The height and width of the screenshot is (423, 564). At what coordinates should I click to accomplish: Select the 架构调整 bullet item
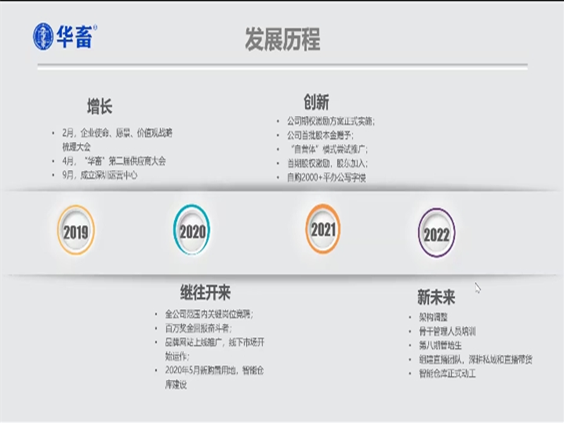point(433,317)
